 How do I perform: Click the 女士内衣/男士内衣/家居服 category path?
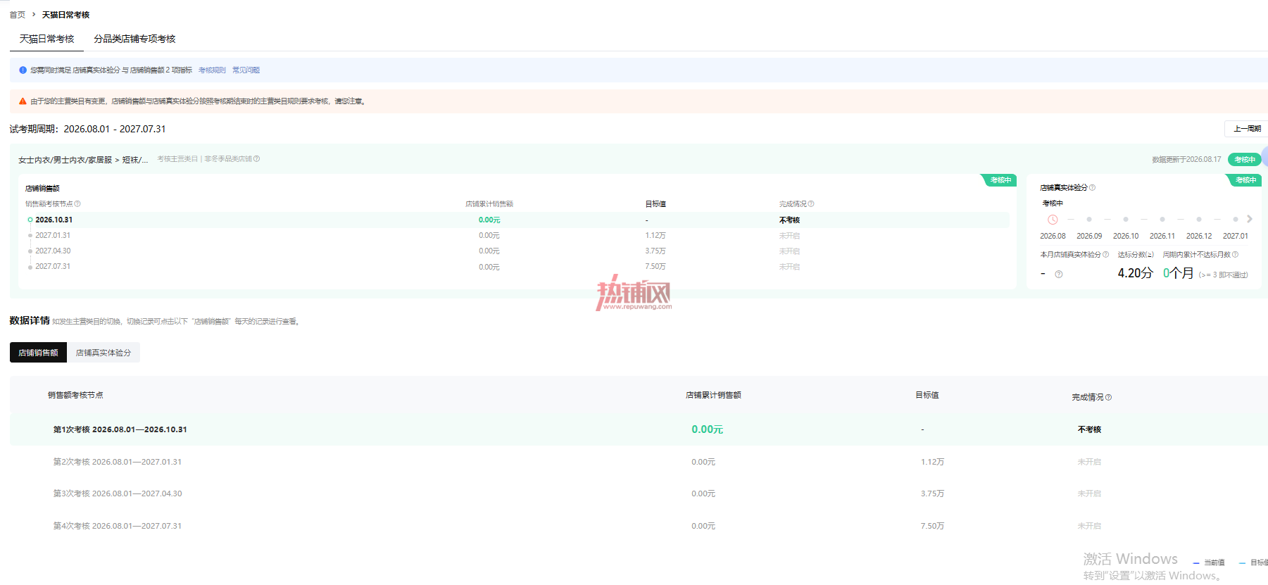coord(83,160)
